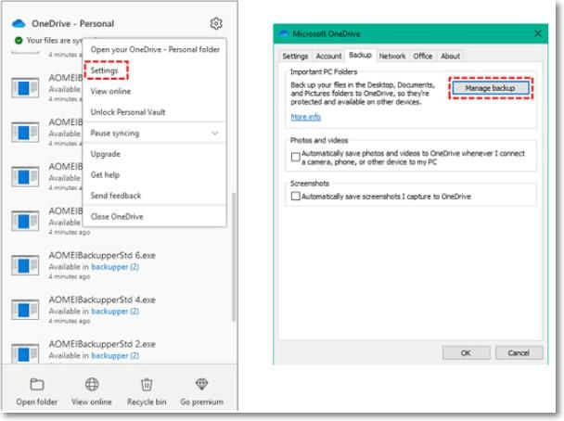This screenshot has width=564, height=421.
Task: Choose Settings from the OneDrive menu
Action: click(x=104, y=70)
